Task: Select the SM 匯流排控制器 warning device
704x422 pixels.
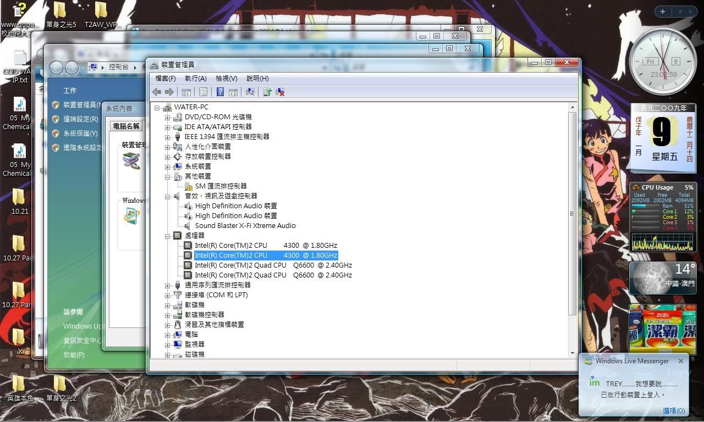Action: [221, 186]
